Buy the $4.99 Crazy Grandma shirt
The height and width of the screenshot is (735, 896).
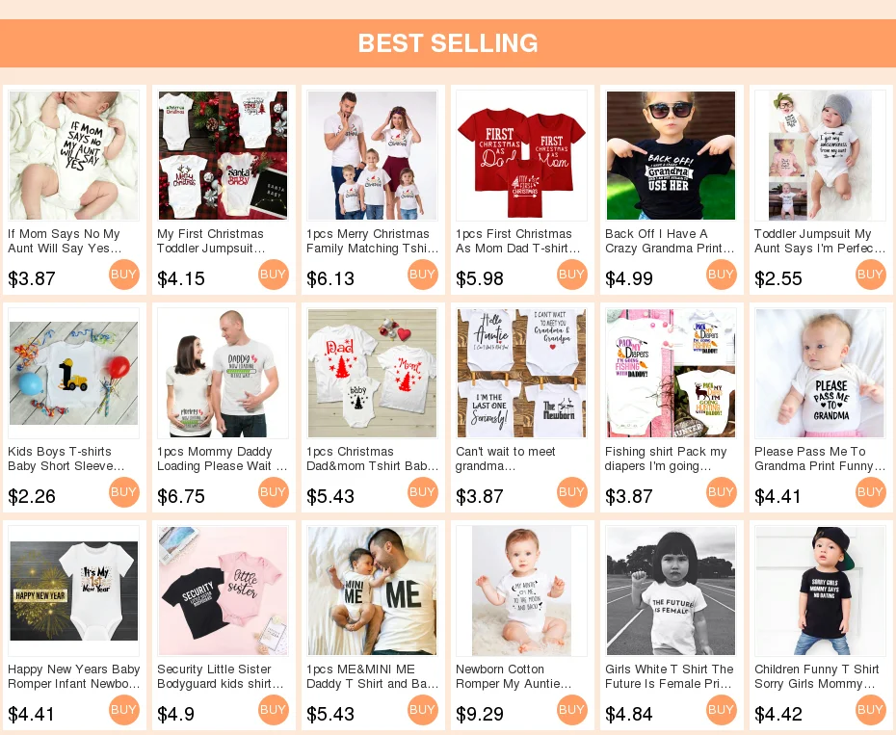(722, 275)
